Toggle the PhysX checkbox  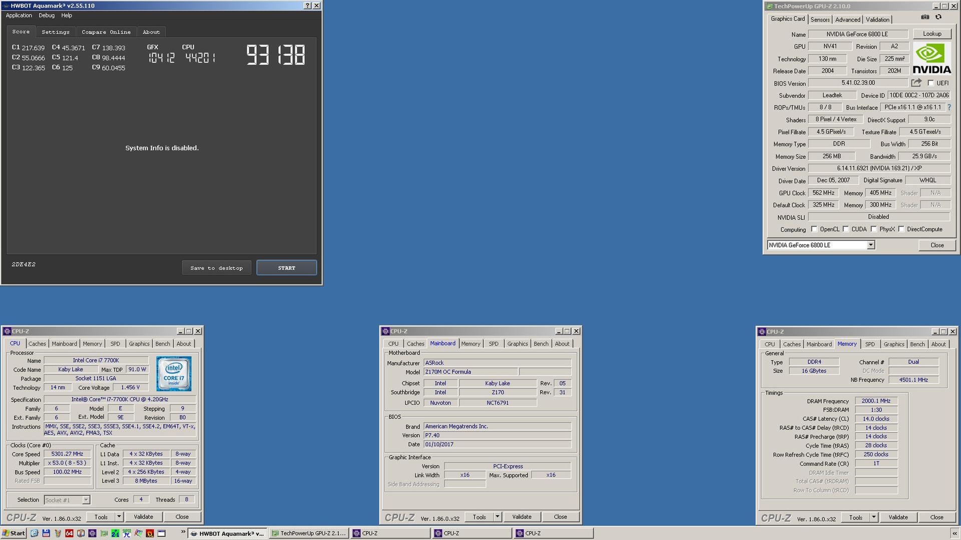tap(873, 229)
